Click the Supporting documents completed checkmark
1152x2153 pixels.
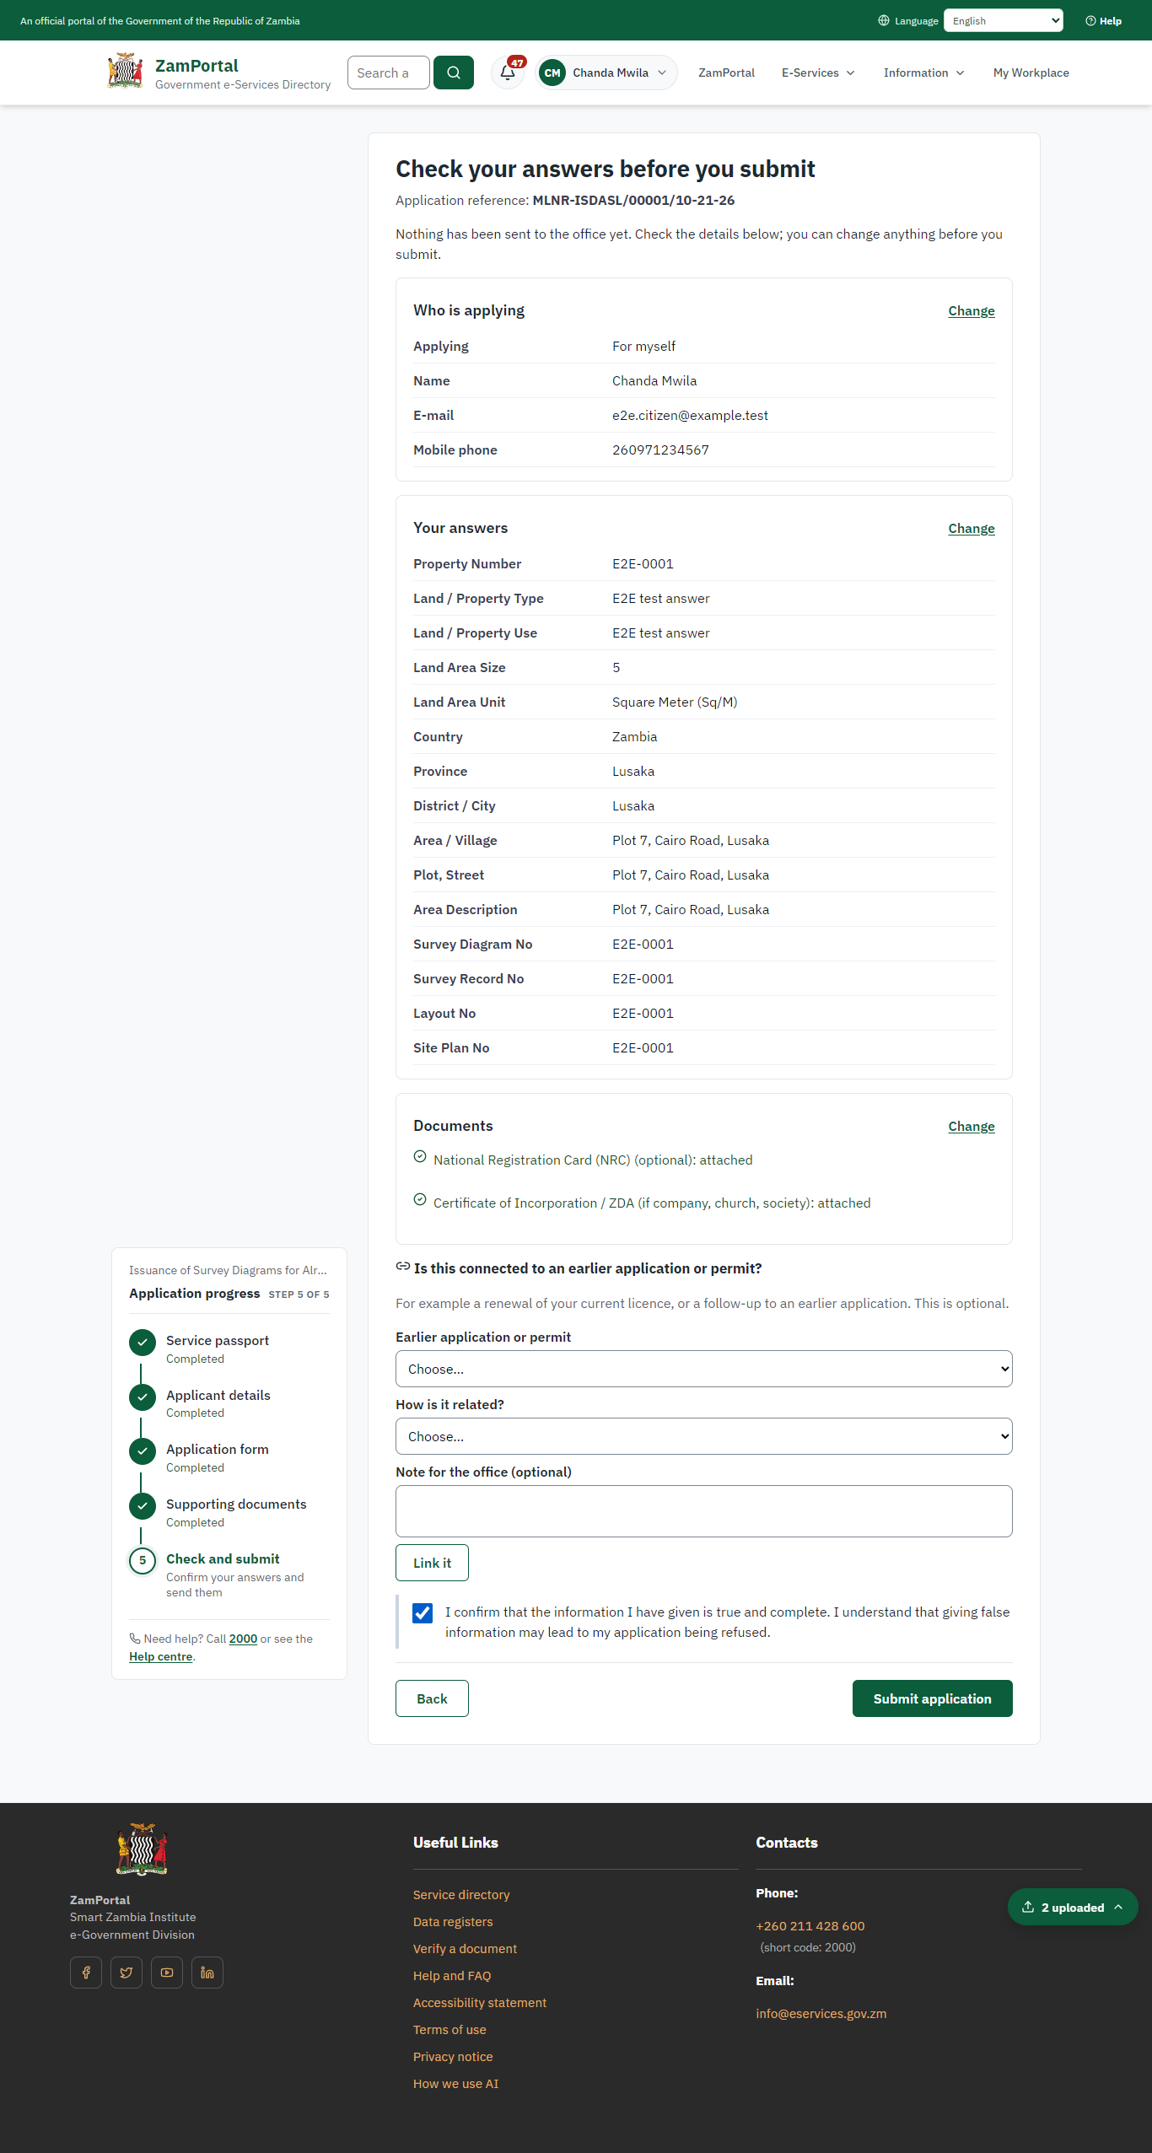coord(143,1506)
